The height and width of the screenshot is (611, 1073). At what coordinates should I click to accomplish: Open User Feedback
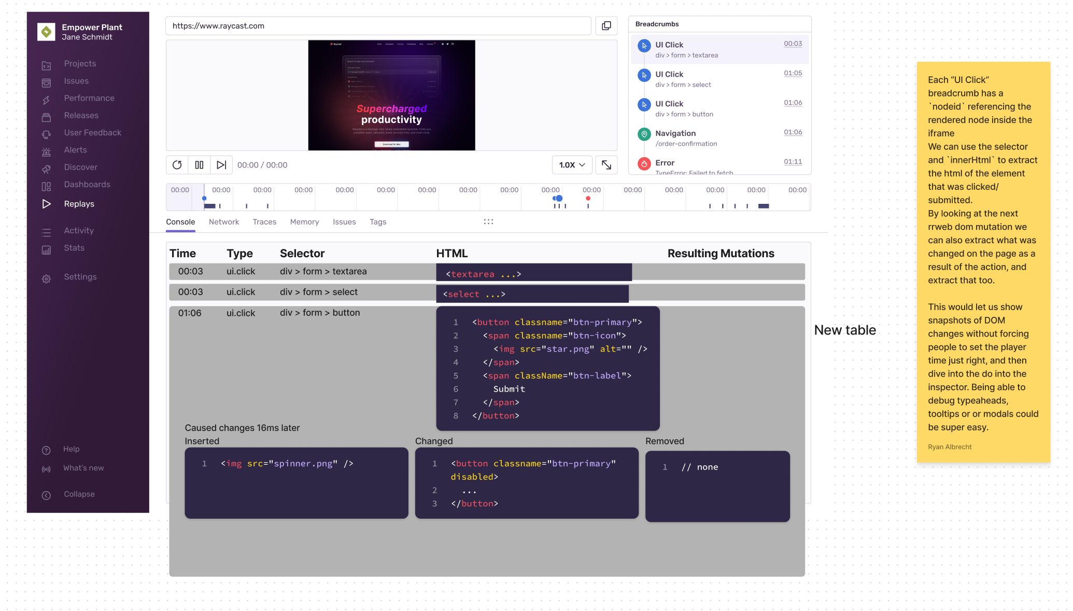click(92, 132)
